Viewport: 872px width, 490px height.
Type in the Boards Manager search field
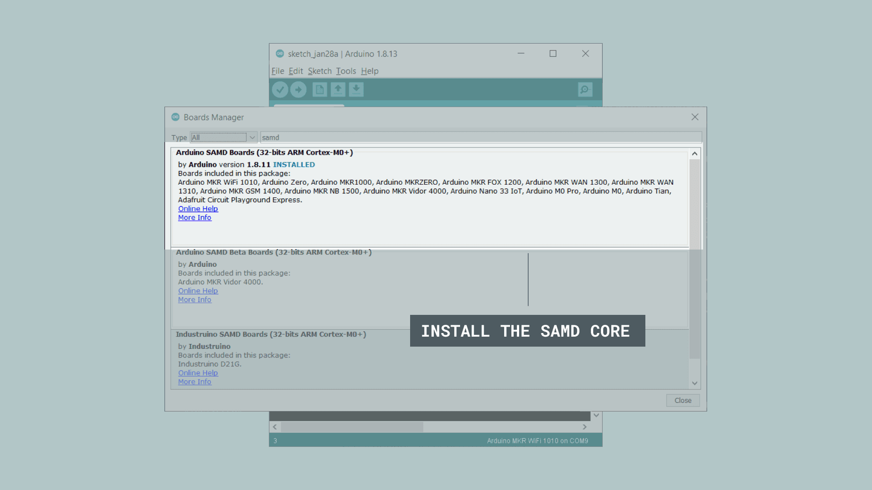(x=479, y=137)
